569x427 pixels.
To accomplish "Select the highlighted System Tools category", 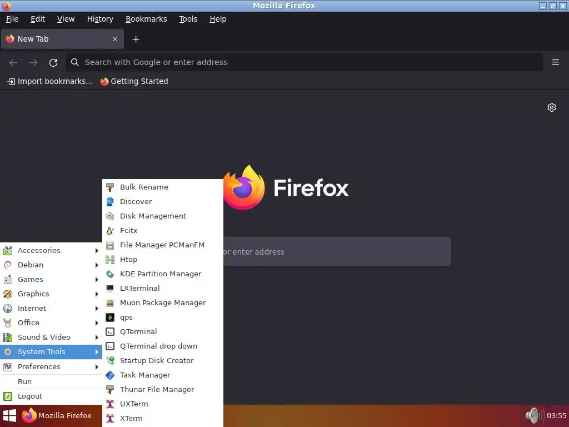I will click(51, 352).
